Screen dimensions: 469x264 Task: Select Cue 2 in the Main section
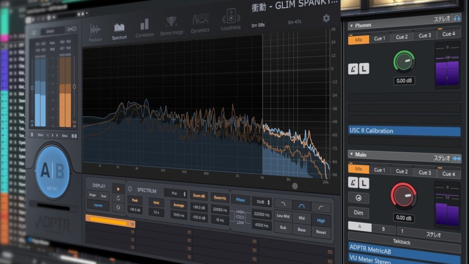point(402,171)
